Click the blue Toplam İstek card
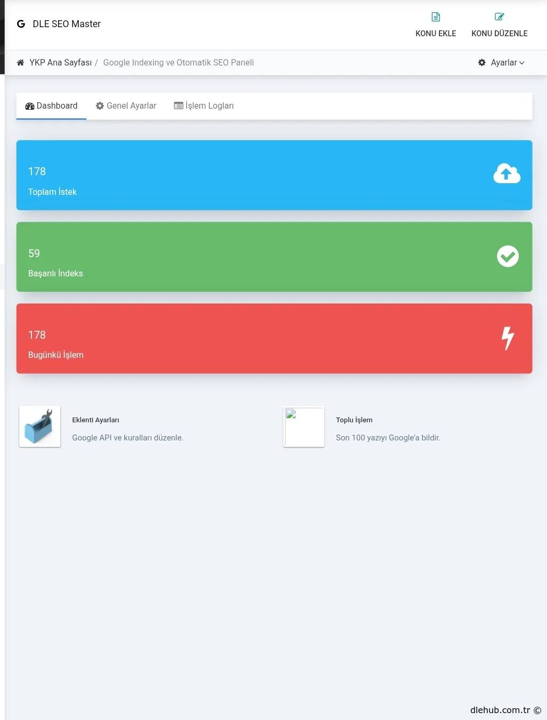The height and width of the screenshot is (720, 547). pyautogui.click(x=274, y=175)
